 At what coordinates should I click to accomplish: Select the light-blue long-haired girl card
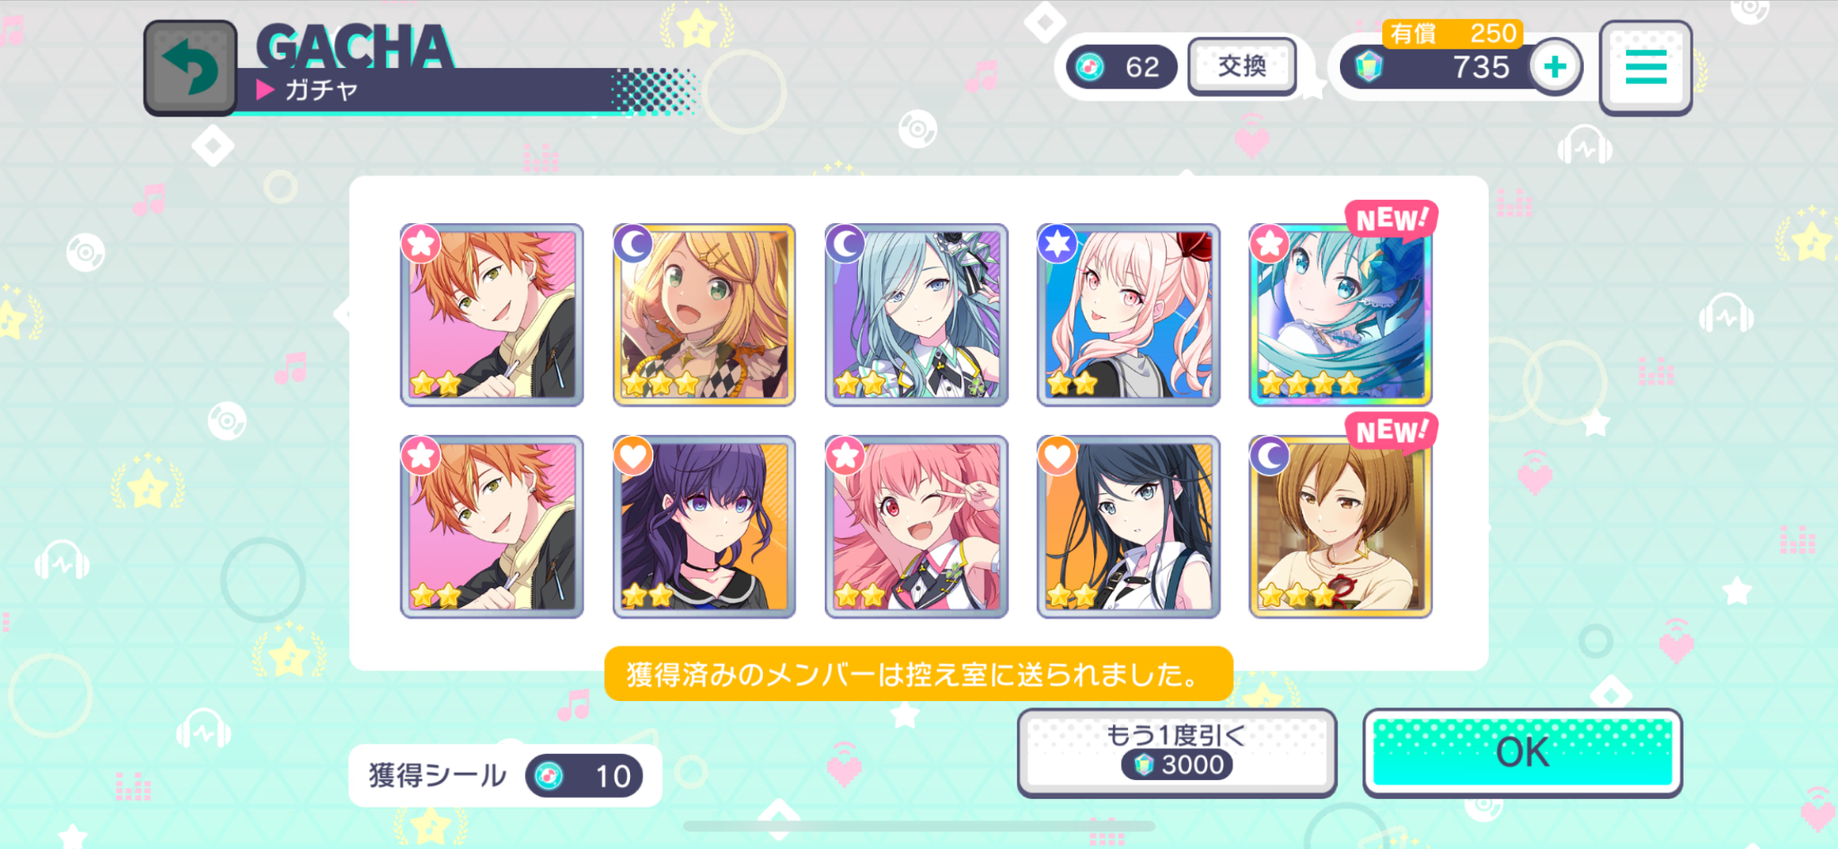(916, 315)
